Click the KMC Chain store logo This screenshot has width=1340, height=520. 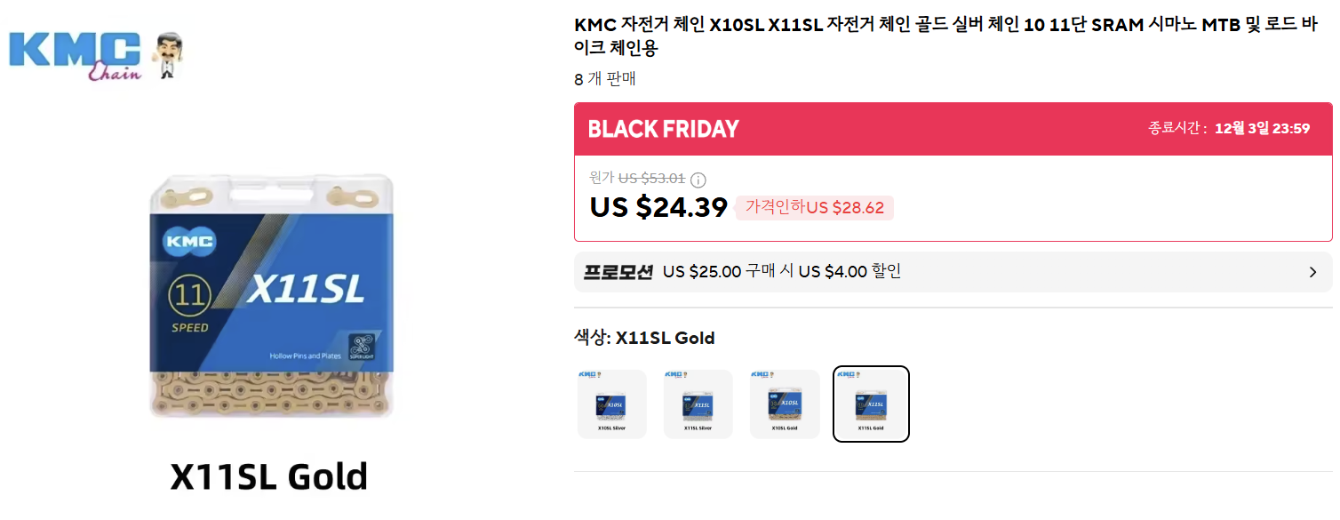click(x=76, y=55)
